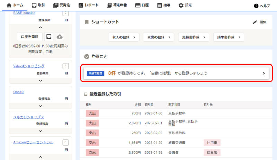Click the 編集 pencil button
277x160 pixels.
click(x=259, y=22)
